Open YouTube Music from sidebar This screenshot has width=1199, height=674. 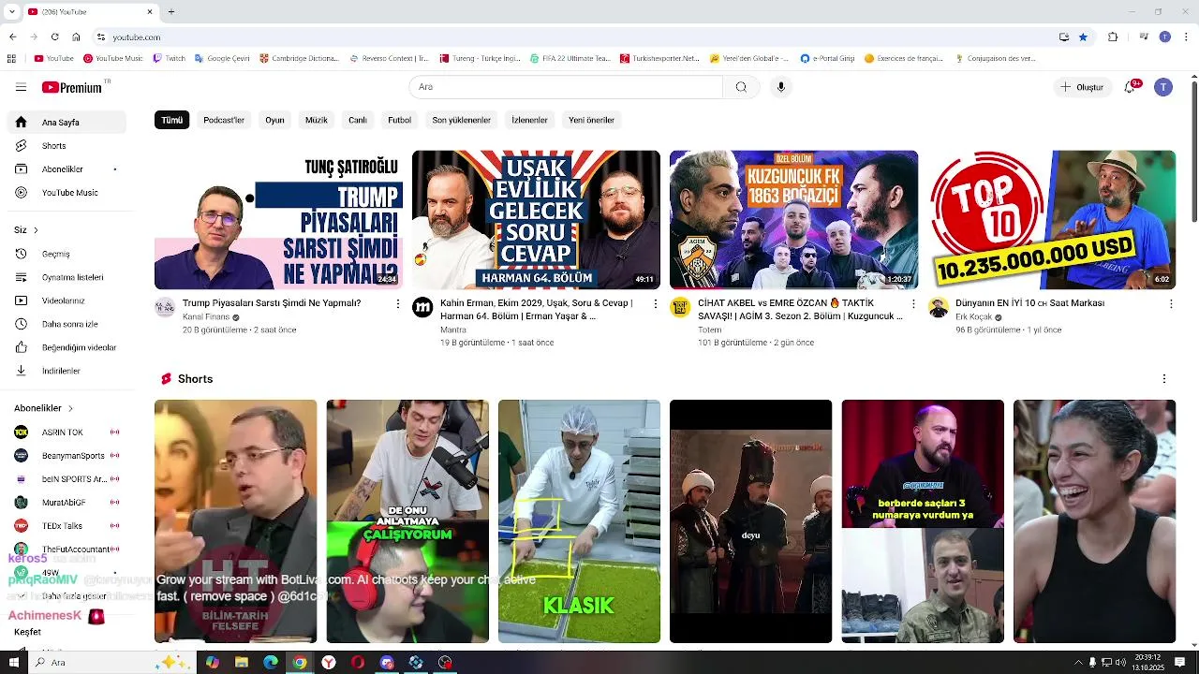pos(67,193)
